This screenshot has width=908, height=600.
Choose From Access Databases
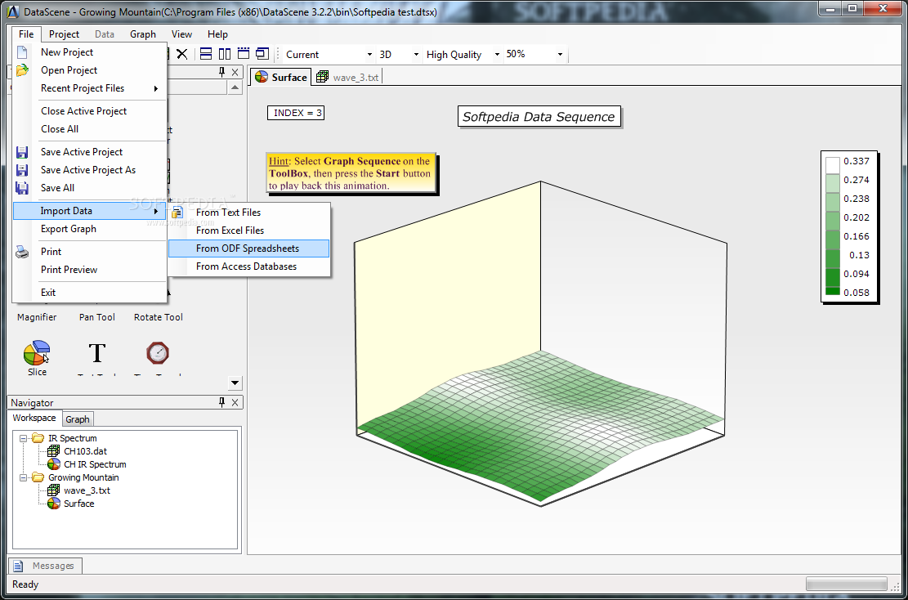point(249,266)
